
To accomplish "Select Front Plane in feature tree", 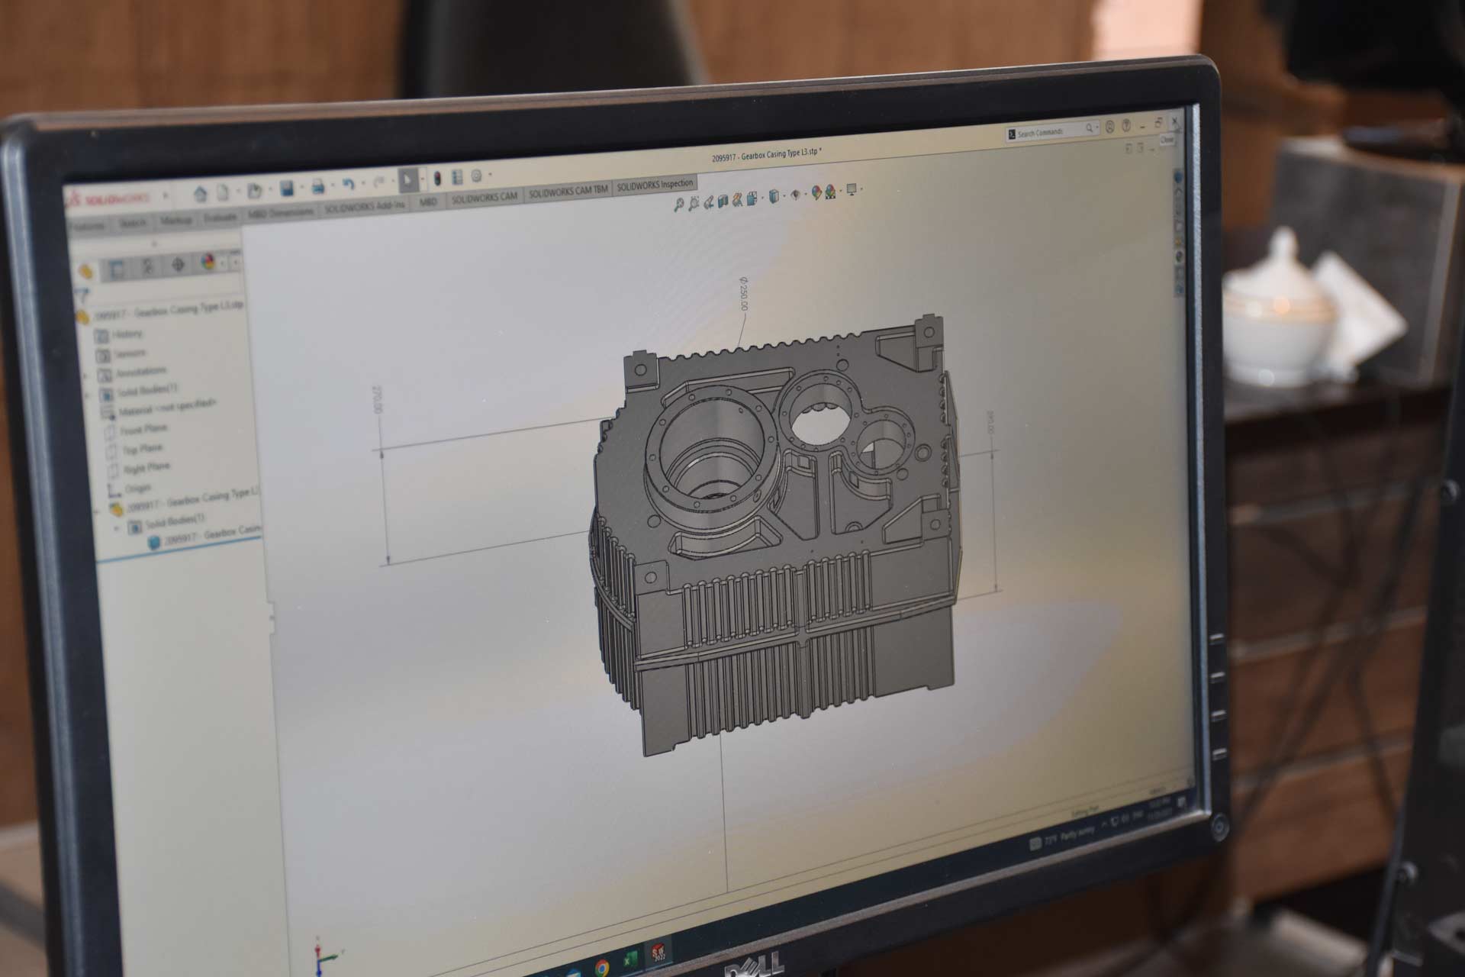I will [x=143, y=430].
